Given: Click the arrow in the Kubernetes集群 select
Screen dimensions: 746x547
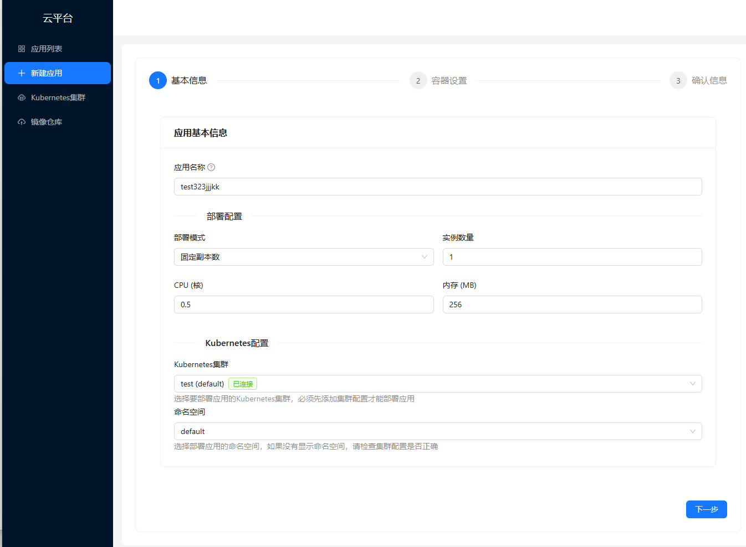Looking at the screenshot, I should pos(693,384).
